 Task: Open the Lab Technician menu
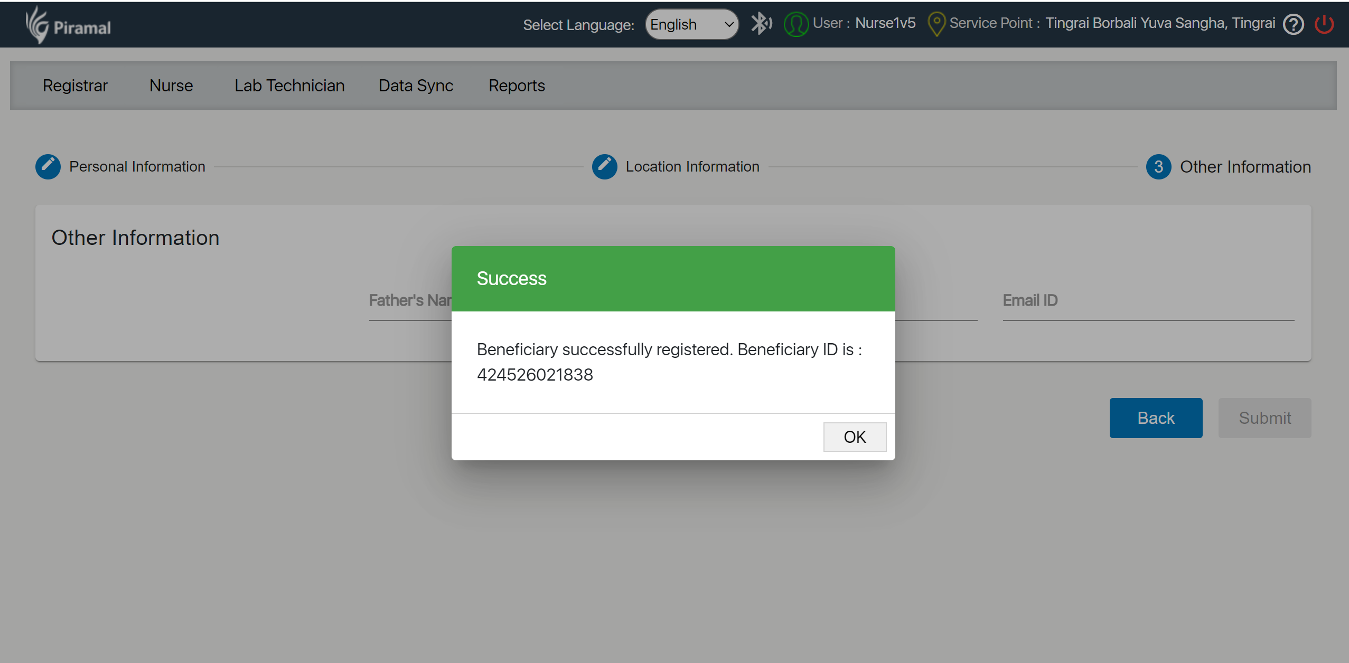click(289, 86)
